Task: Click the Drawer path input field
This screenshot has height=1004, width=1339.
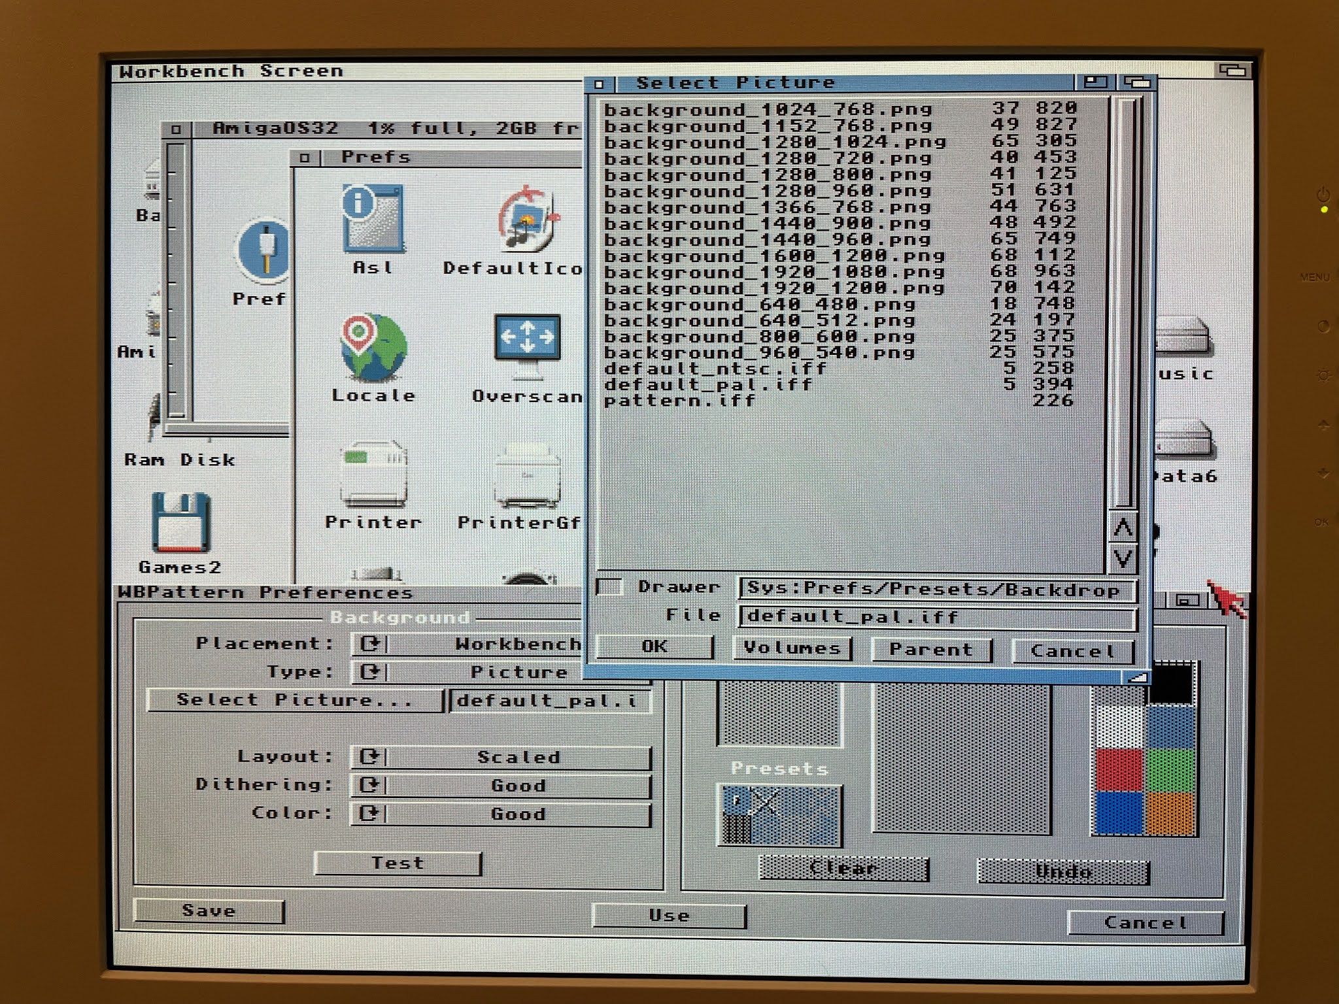Action: 937,590
